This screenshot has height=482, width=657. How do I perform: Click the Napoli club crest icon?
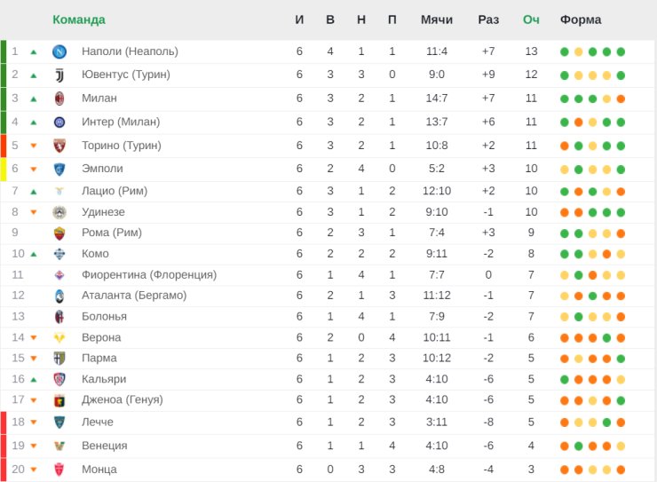(59, 51)
